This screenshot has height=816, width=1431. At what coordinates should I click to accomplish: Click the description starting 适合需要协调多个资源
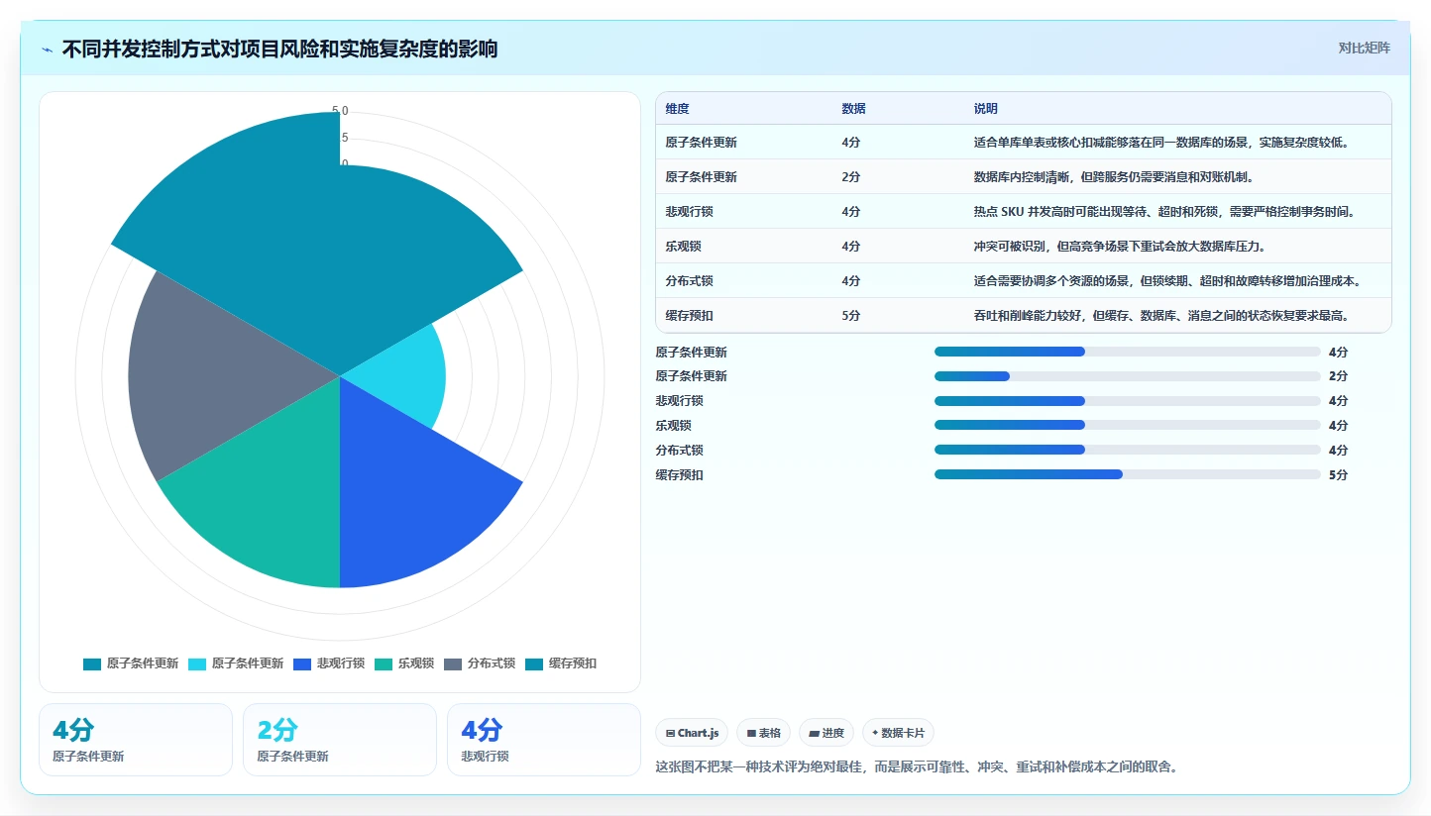tap(1167, 281)
